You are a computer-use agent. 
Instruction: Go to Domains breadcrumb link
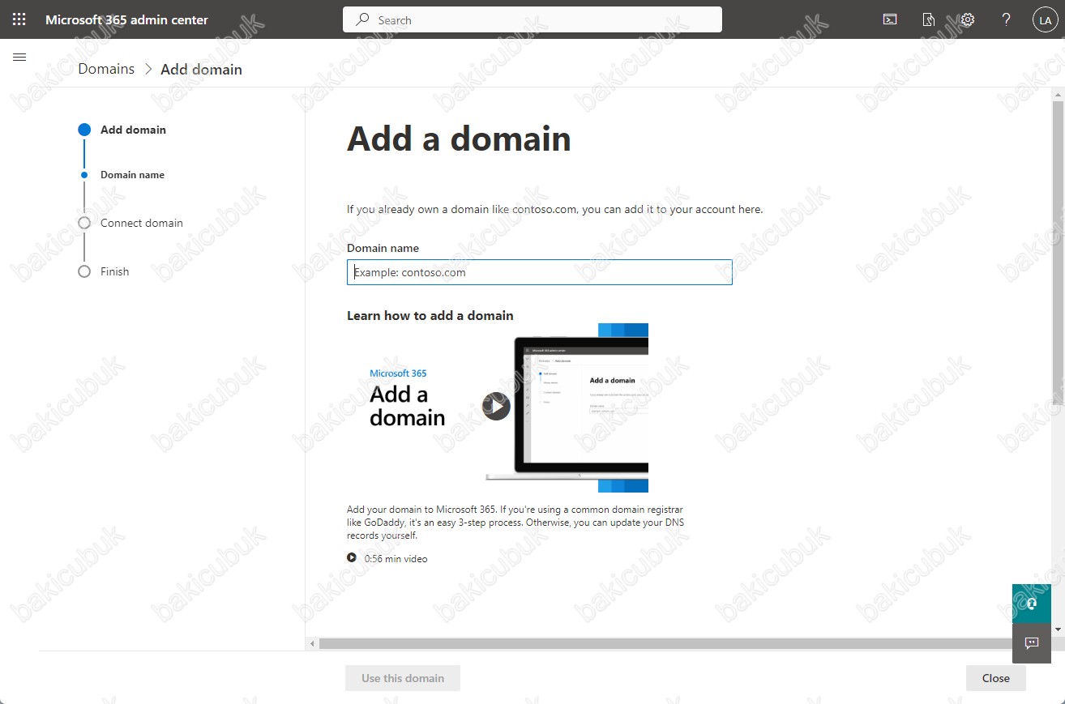[106, 69]
